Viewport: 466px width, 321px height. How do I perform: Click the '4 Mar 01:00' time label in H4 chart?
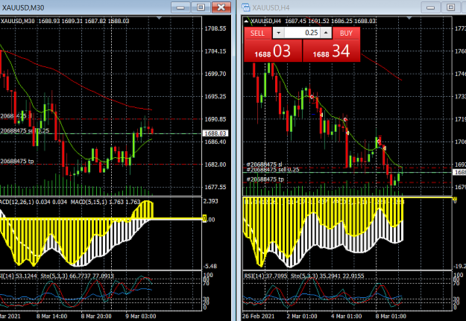(x=346, y=316)
